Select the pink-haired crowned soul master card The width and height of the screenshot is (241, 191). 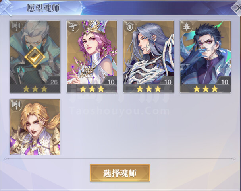tap(92, 57)
